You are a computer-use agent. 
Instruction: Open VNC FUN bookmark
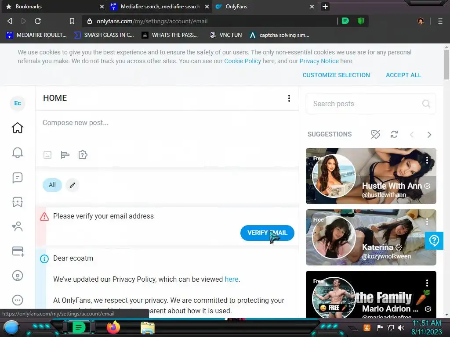[x=225, y=35]
